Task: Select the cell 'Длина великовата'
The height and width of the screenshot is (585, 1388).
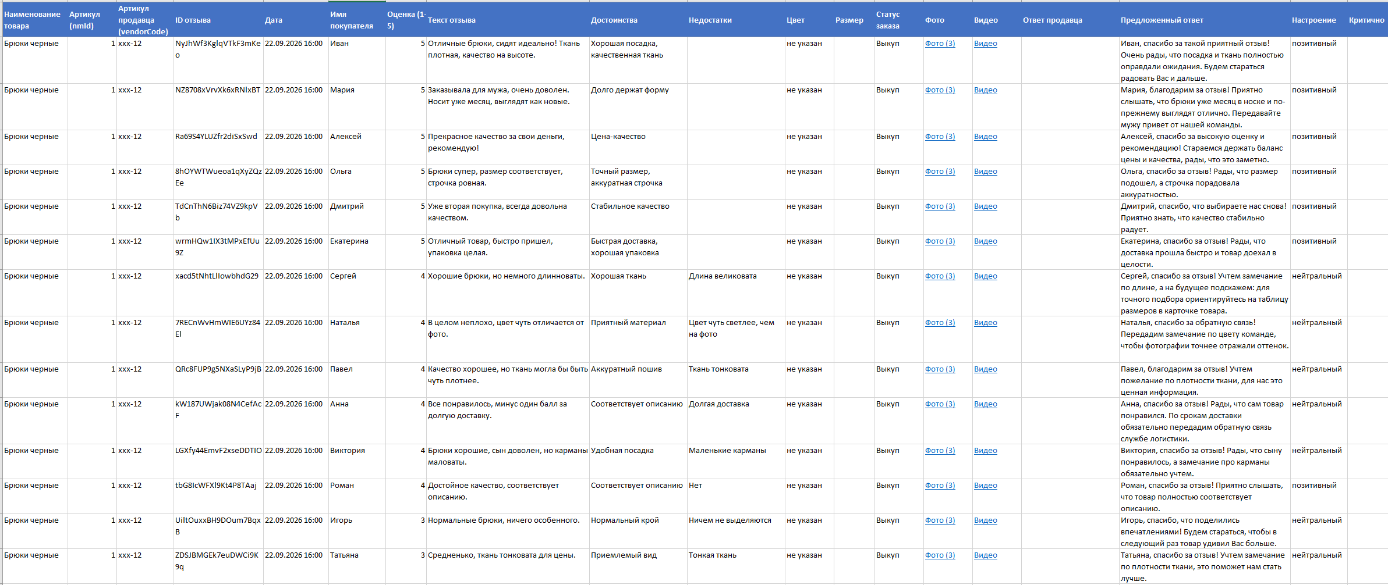Action: tap(736, 292)
